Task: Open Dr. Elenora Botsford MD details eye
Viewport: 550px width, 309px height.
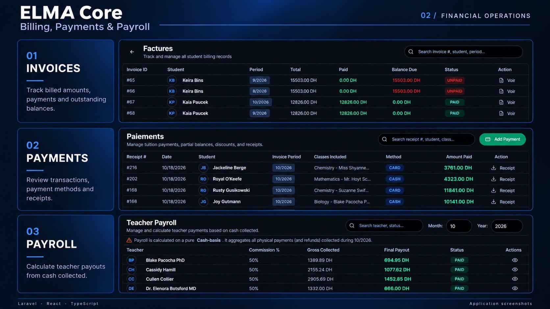Action: pos(515,288)
